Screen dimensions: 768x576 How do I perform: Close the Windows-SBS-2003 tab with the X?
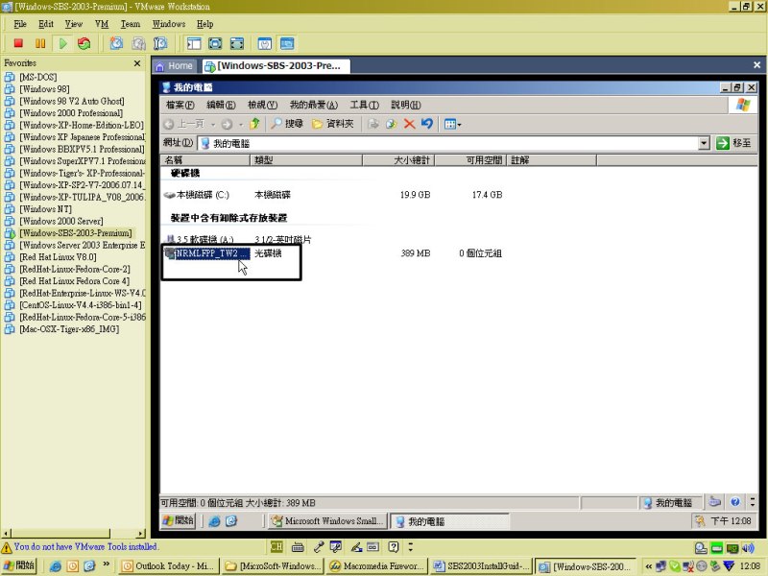tap(756, 65)
